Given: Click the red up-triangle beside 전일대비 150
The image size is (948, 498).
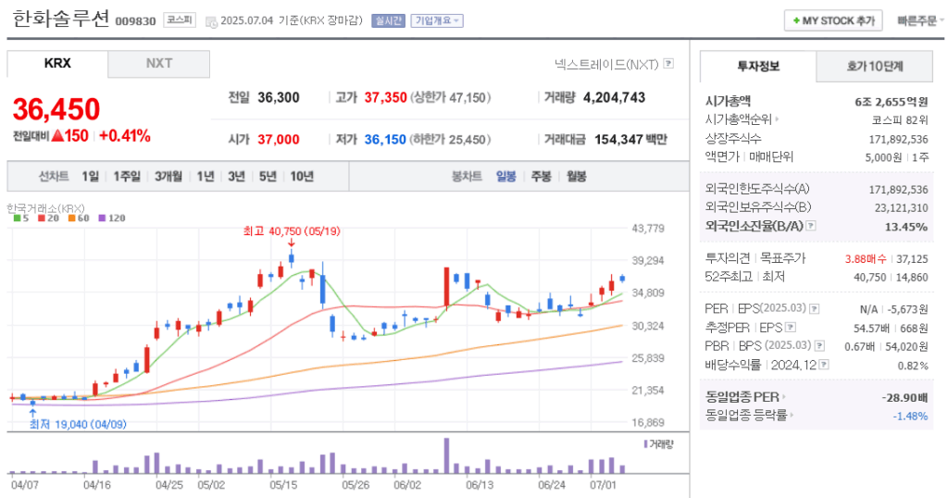Looking at the screenshot, I should [58, 135].
